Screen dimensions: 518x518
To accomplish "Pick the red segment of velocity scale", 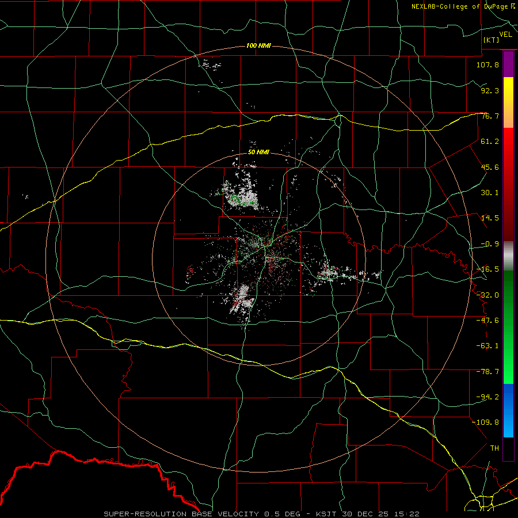I will 508,184.
